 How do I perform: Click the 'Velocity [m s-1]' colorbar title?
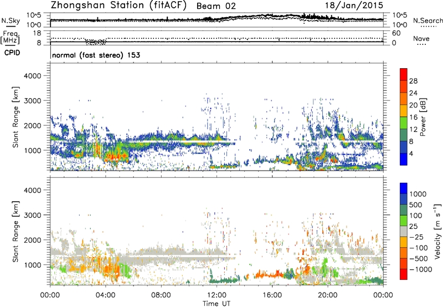tap(437, 231)
